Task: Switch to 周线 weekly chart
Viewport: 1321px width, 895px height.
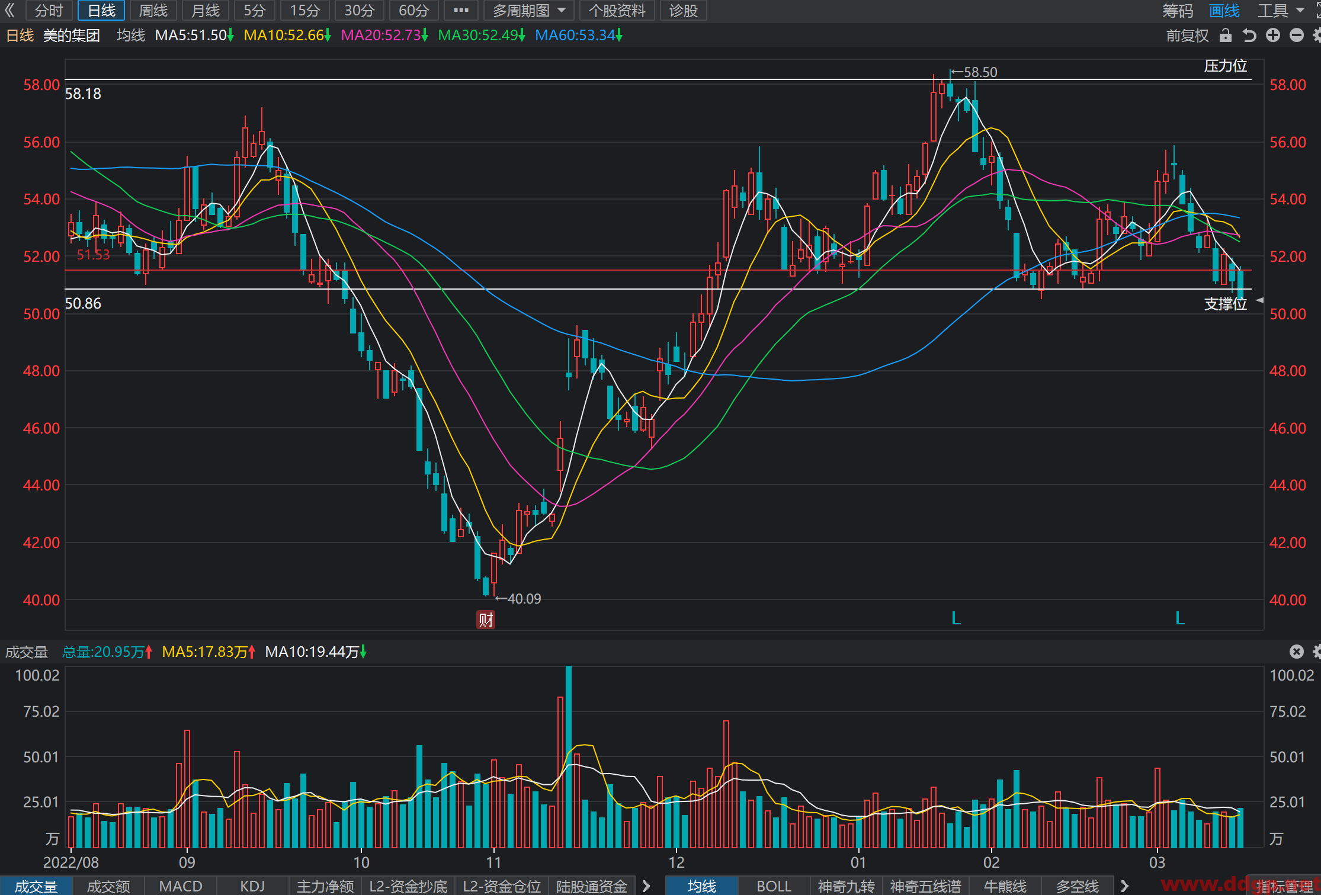Action: [153, 10]
